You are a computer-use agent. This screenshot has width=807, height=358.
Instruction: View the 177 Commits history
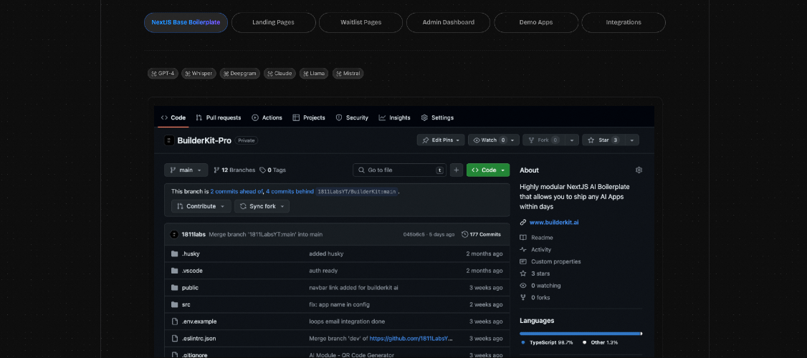click(481, 235)
